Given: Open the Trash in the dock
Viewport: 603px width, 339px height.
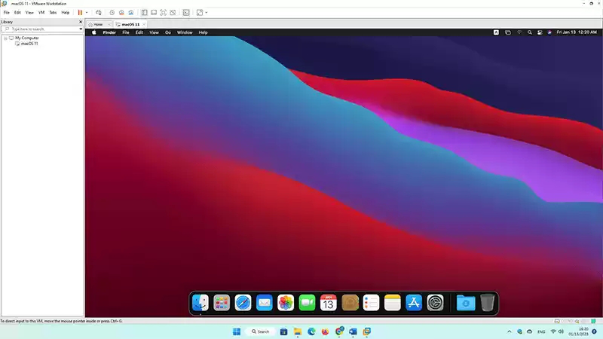Looking at the screenshot, I should 487,303.
